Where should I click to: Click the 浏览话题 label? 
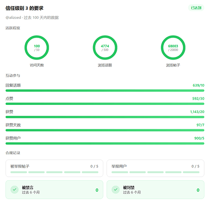105,65
